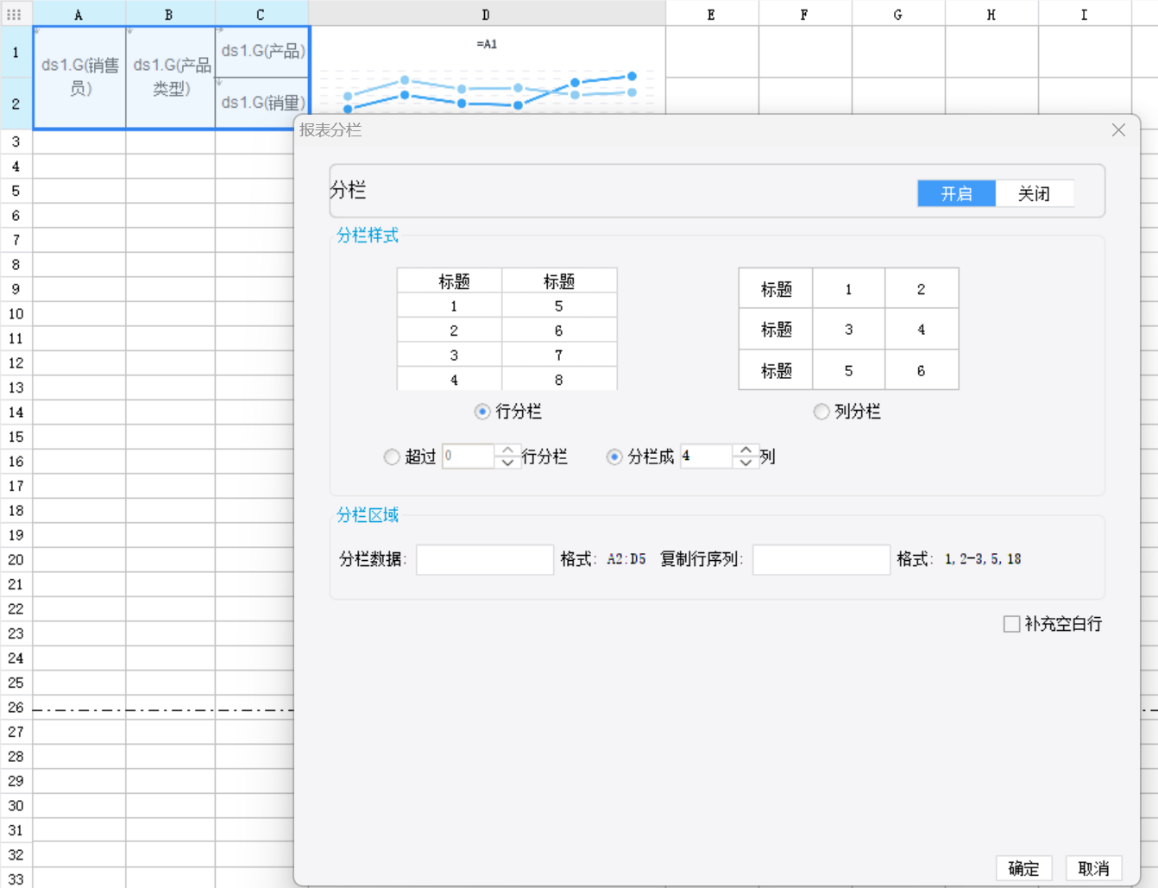Select column F header
This screenshot has width=1158, height=888.
pos(806,14)
